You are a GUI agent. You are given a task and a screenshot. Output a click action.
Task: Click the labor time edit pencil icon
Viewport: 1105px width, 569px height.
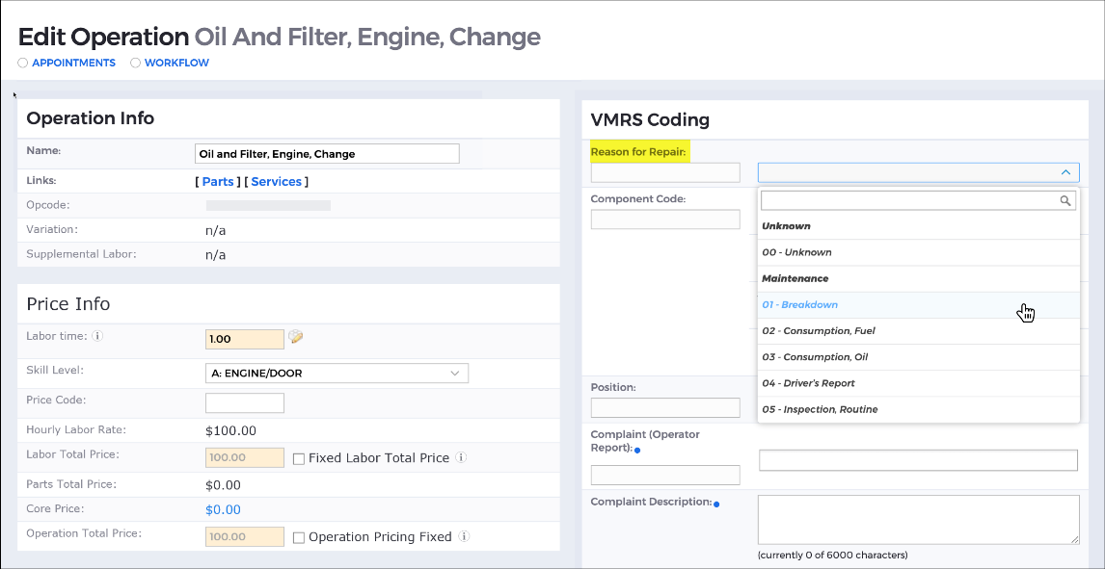(x=296, y=337)
